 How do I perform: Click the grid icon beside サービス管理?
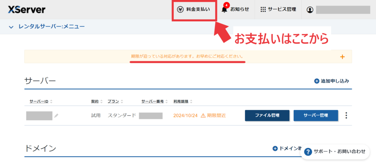263,10
